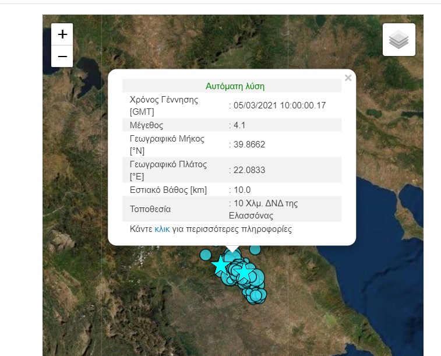
Task: Click the focal depth value 10.0
Action: (242, 190)
